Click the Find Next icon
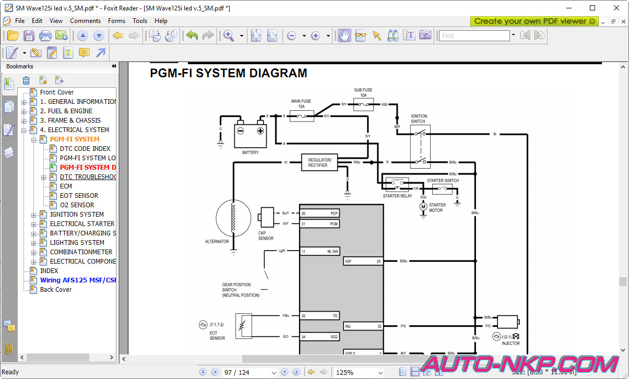The height and width of the screenshot is (379, 629). click(539, 35)
